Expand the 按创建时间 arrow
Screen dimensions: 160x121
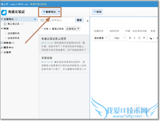point(6,33)
